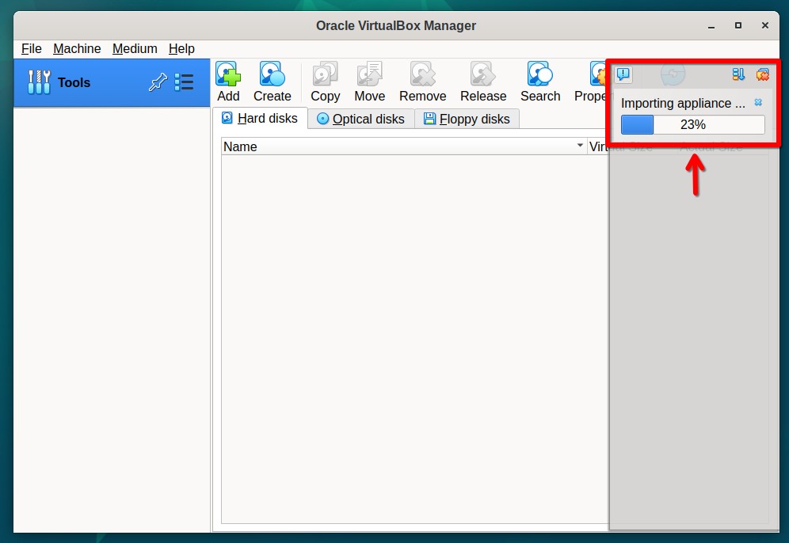Switch to the Floppy disks tab
The image size is (789, 543).
pyautogui.click(x=467, y=120)
